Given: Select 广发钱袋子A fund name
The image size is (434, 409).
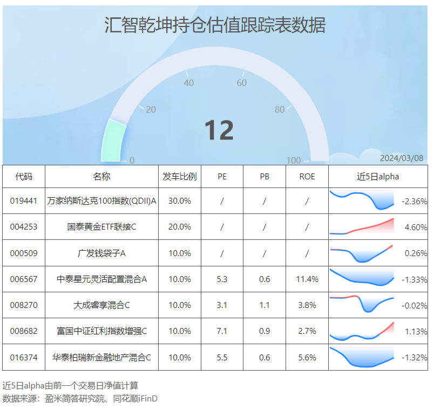Looking at the screenshot, I should (101, 253).
